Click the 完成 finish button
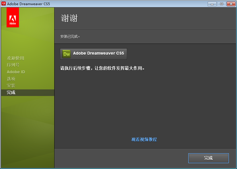237x169 pixels. pyautogui.click(x=208, y=158)
